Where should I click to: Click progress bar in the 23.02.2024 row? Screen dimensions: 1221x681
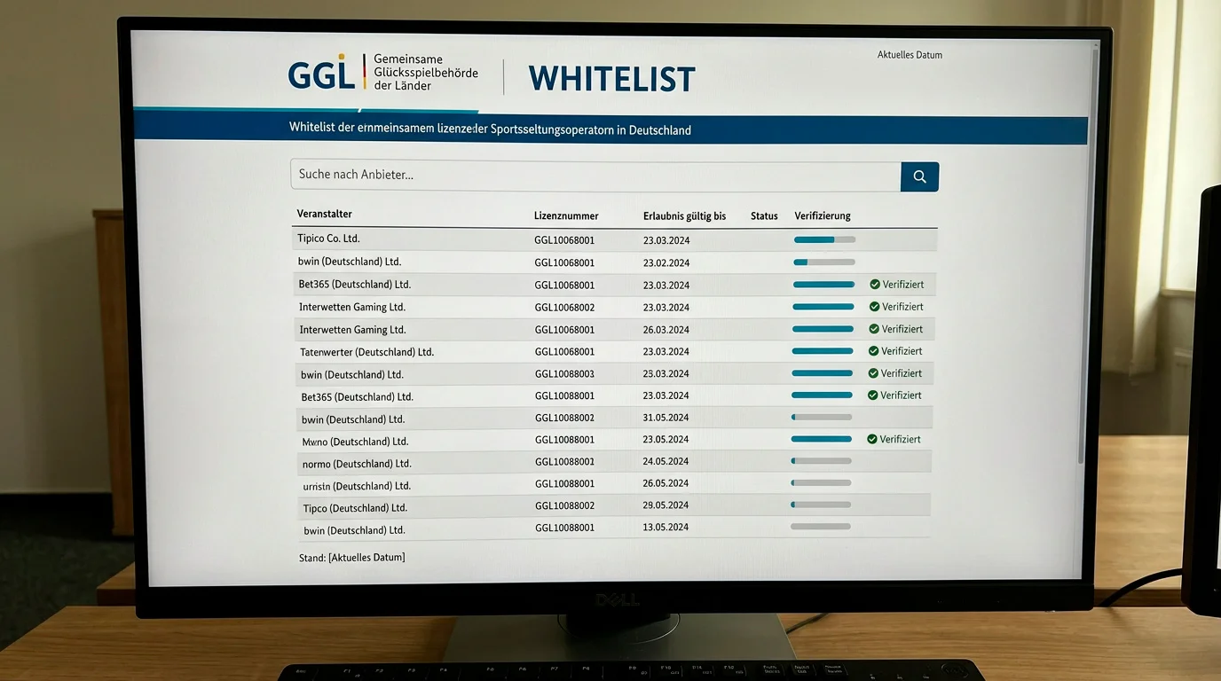[824, 262]
